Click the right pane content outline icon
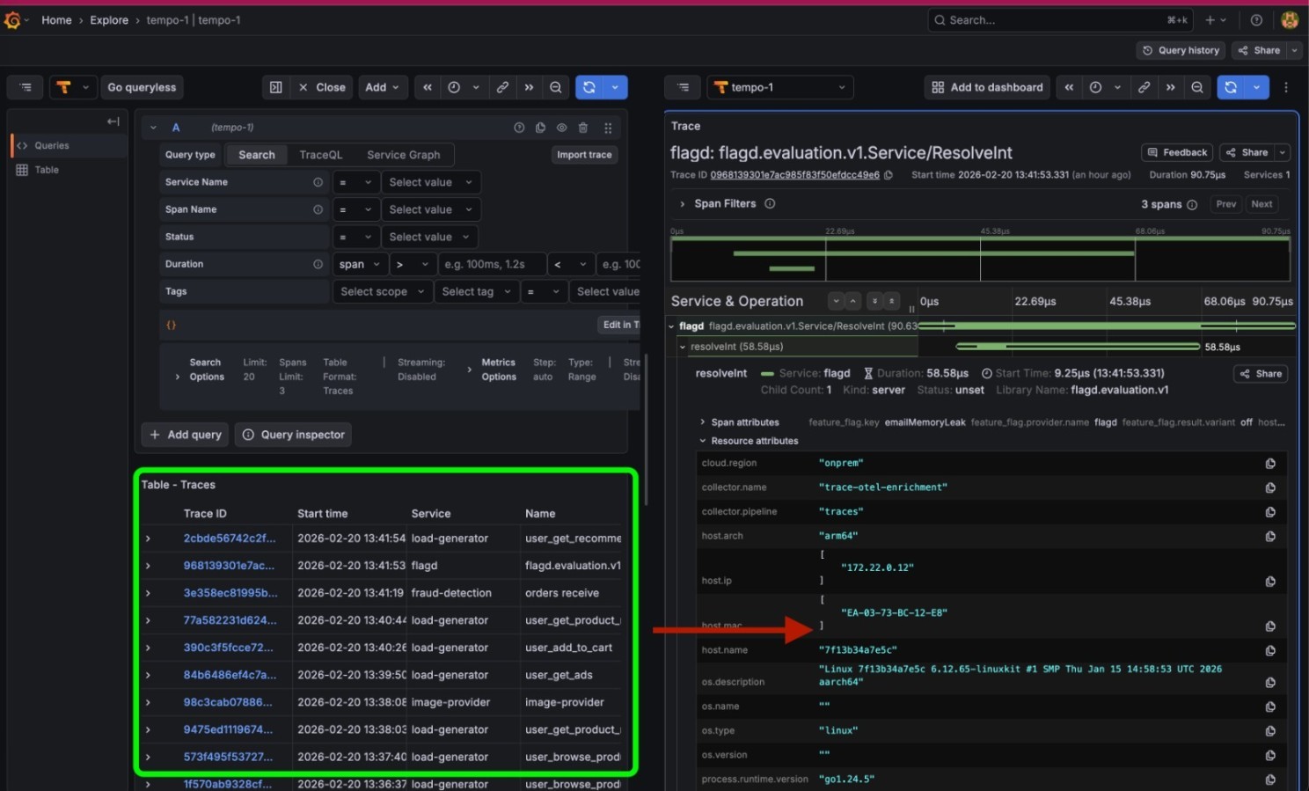1309x791 pixels. [x=684, y=87]
